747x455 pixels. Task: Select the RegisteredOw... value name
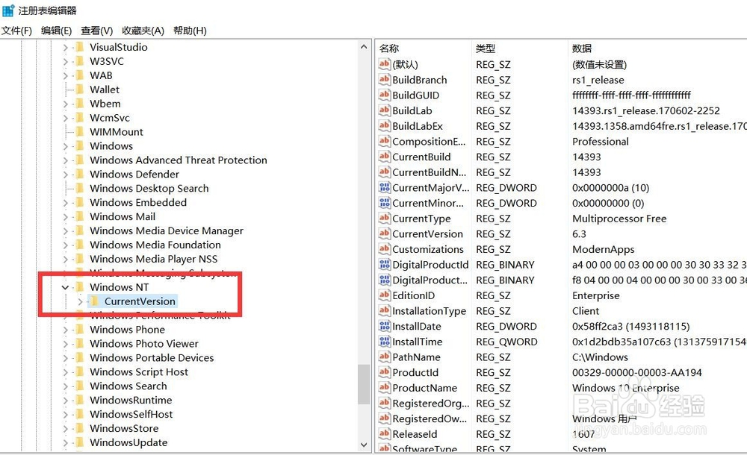[x=430, y=418]
